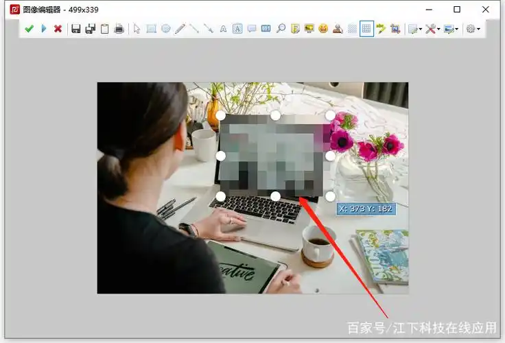Select the speech bubble callout tool
The image size is (505, 343).
[x=252, y=29]
